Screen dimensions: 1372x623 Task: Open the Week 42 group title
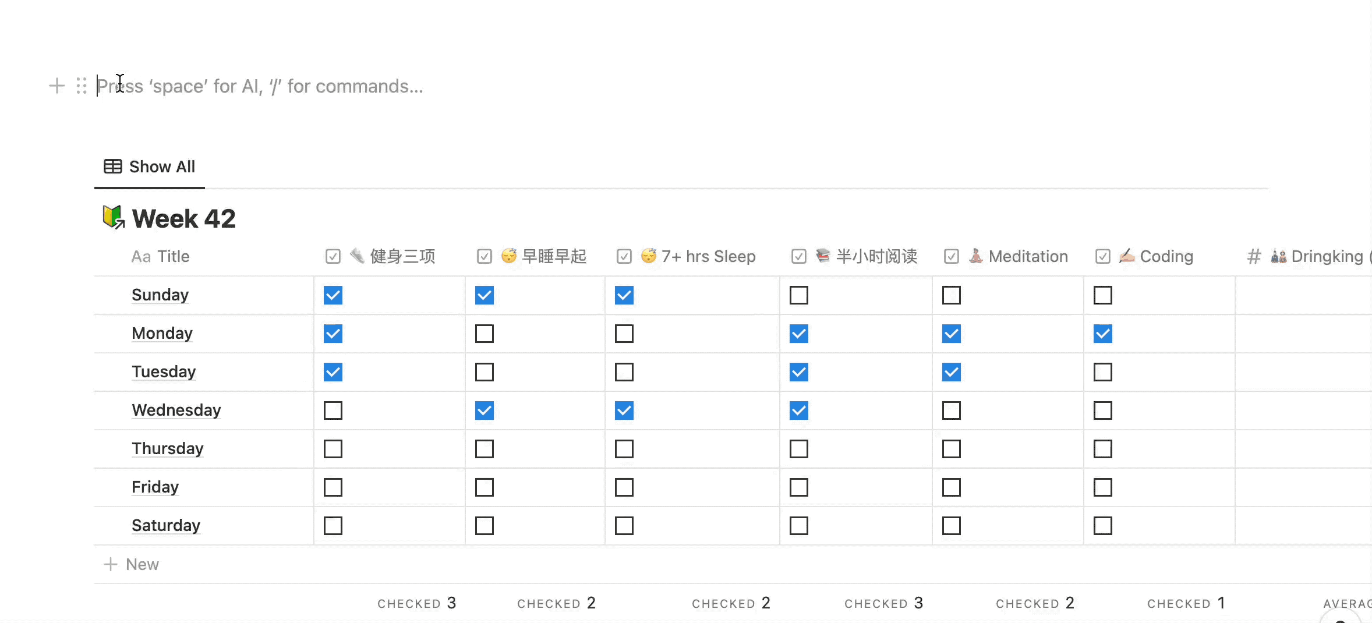(x=183, y=219)
